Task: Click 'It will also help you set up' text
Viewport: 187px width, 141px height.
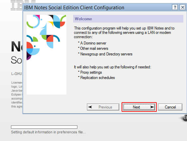Action: pyautogui.click(x=113, y=67)
